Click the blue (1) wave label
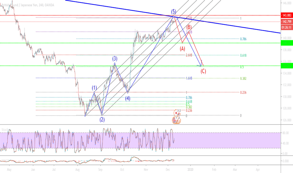The image size is (293, 173). [x=94, y=87]
